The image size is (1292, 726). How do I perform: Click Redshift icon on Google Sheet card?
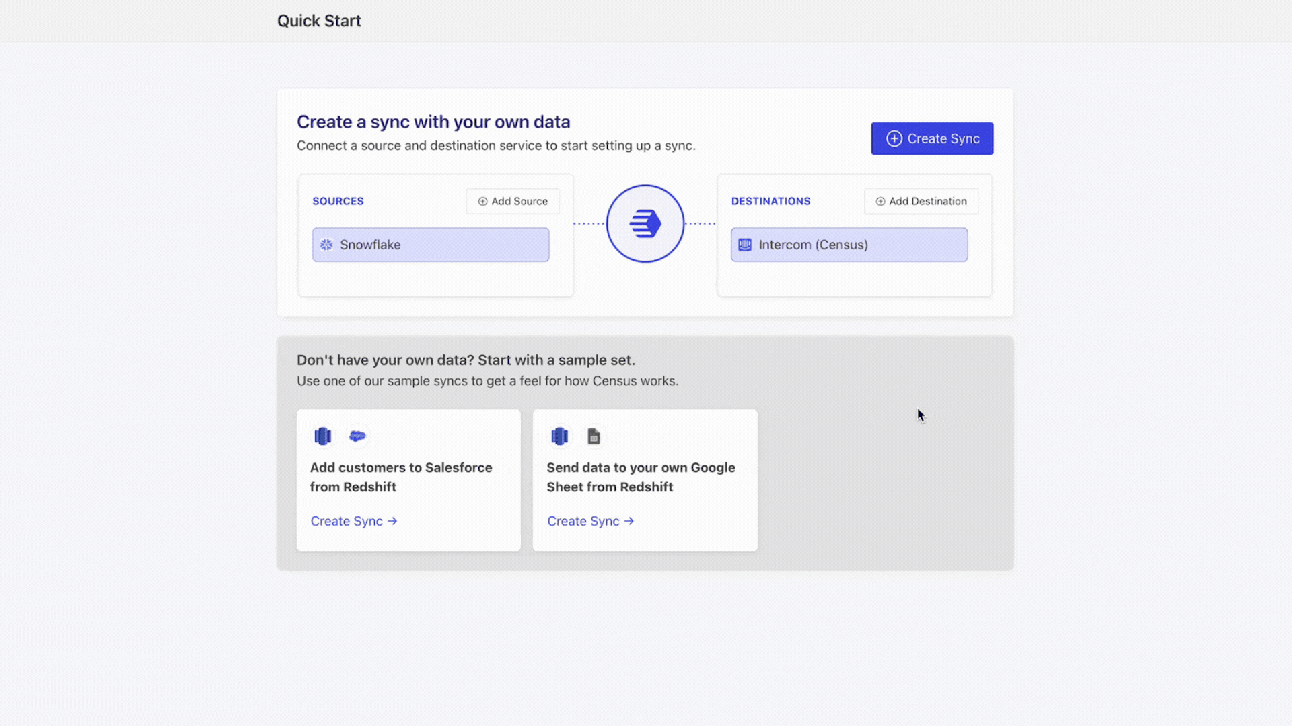click(x=559, y=436)
